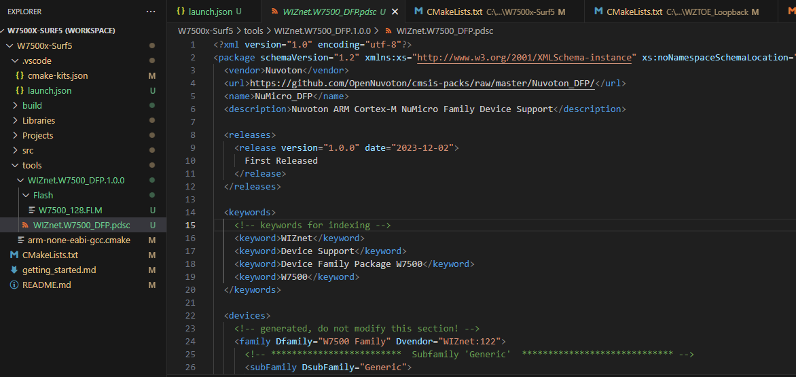
Task: Open cmake-kits.json in the explorer
Action: coord(58,76)
